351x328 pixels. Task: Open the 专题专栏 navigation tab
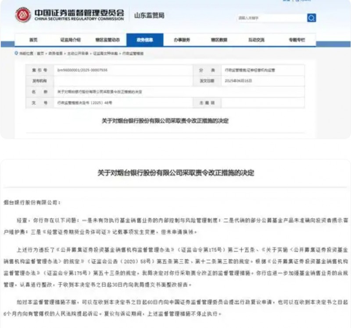(x=297, y=40)
